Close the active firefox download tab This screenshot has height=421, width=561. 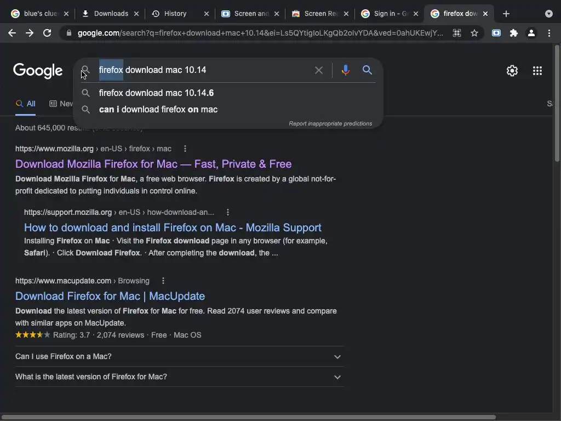click(485, 14)
